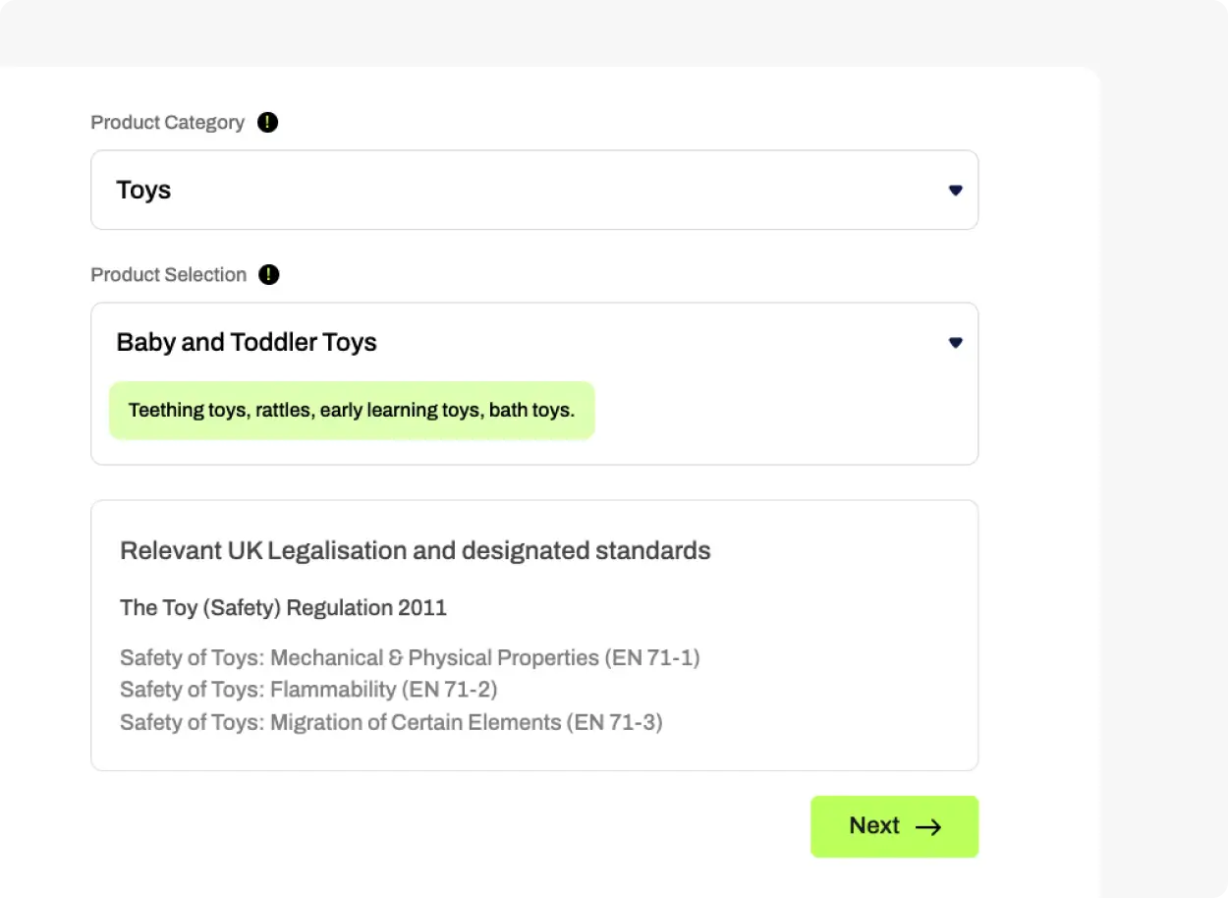Click the 'Product Category' field label

tap(167, 123)
